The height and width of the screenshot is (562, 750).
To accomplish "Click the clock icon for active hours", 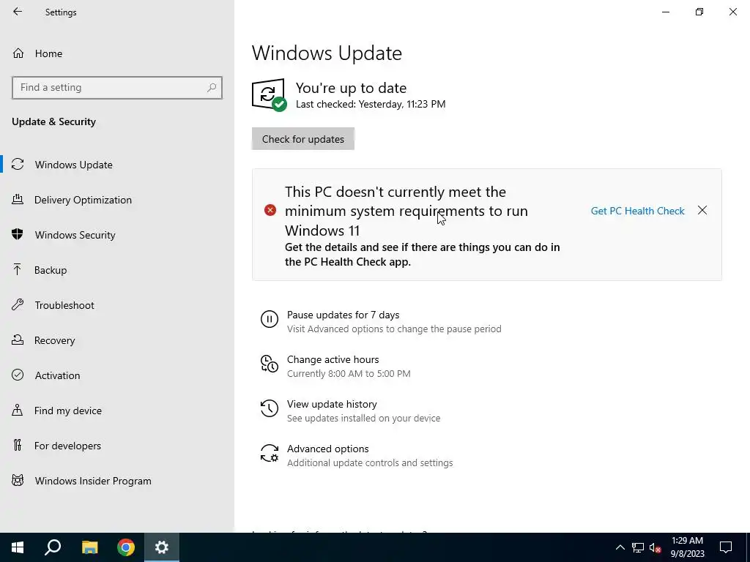I will (x=270, y=364).
